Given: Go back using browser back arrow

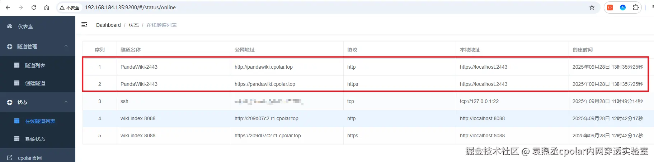Looking at the screenshot, I should point(8,8).
